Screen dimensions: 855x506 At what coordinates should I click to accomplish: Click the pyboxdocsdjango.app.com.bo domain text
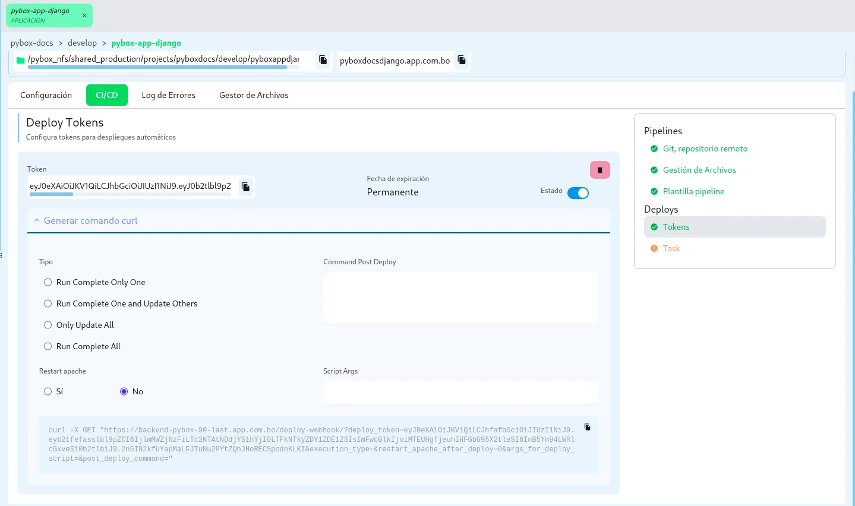[x=395, y=61]
